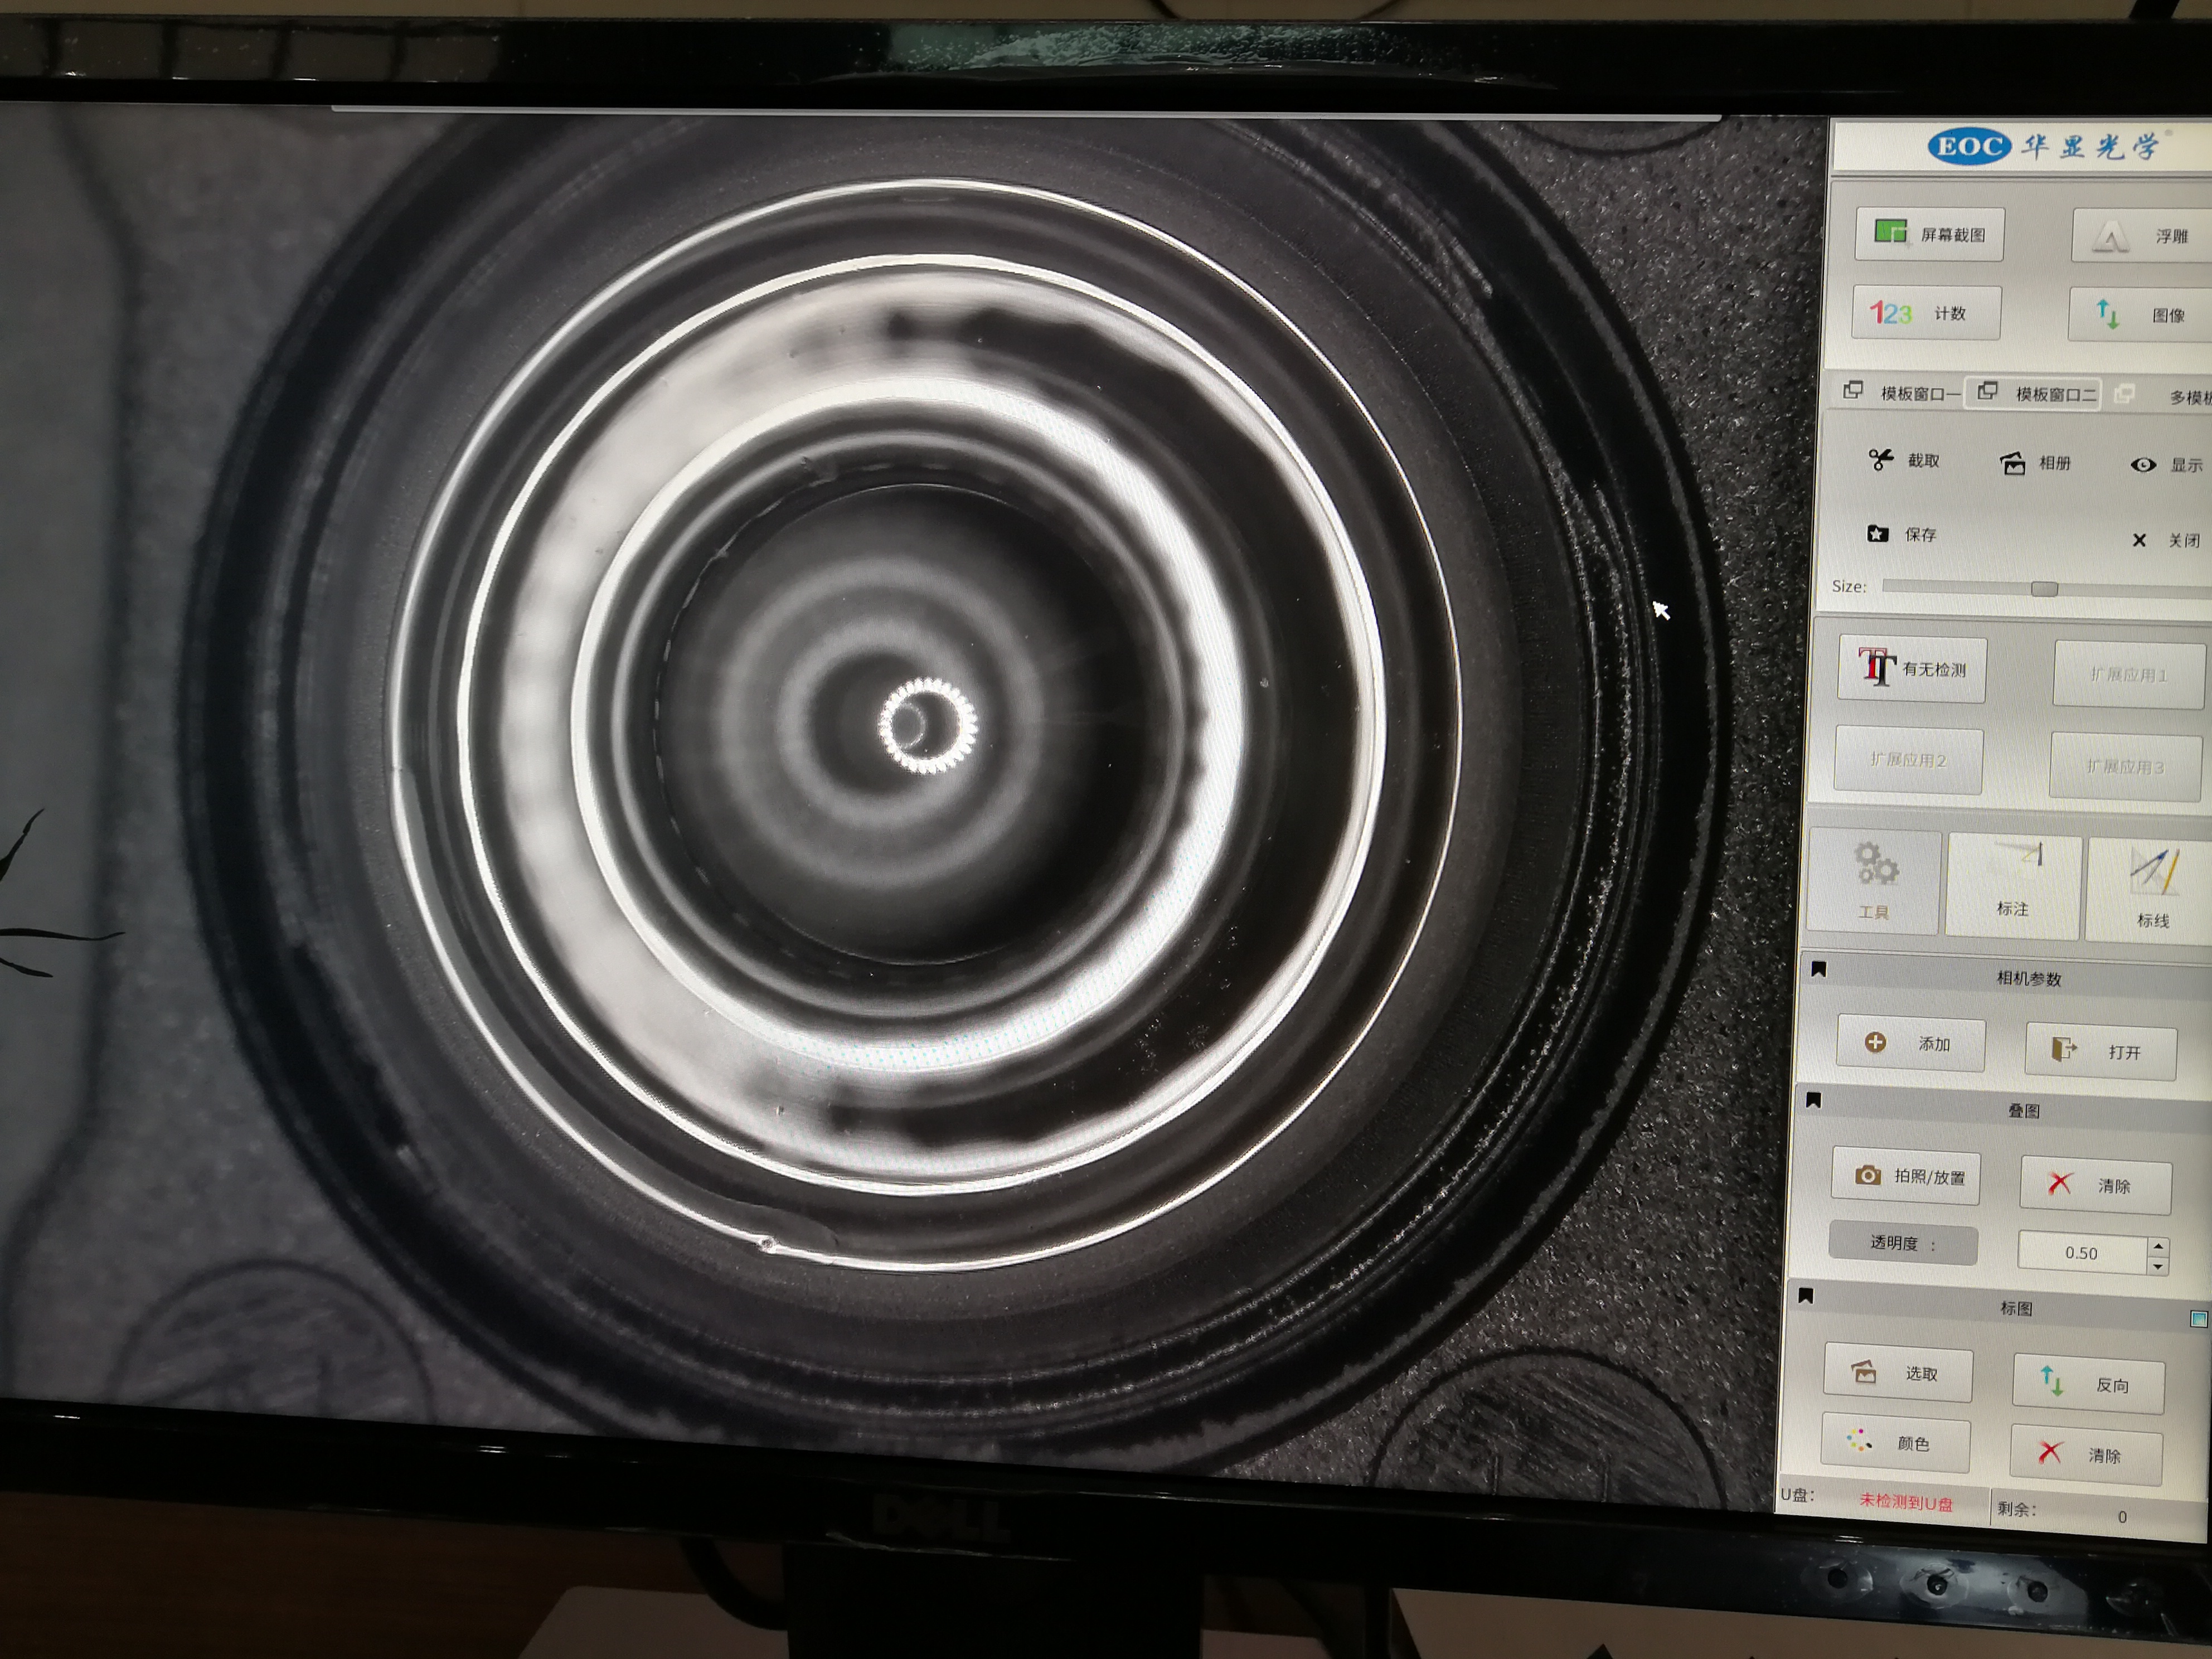The image size is (2212, 1659).
Task: Toggle the 反向 reverse button
Action: tap(2088, 1384)
